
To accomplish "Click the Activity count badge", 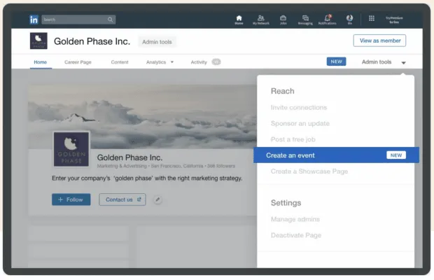I will (216, 62).
